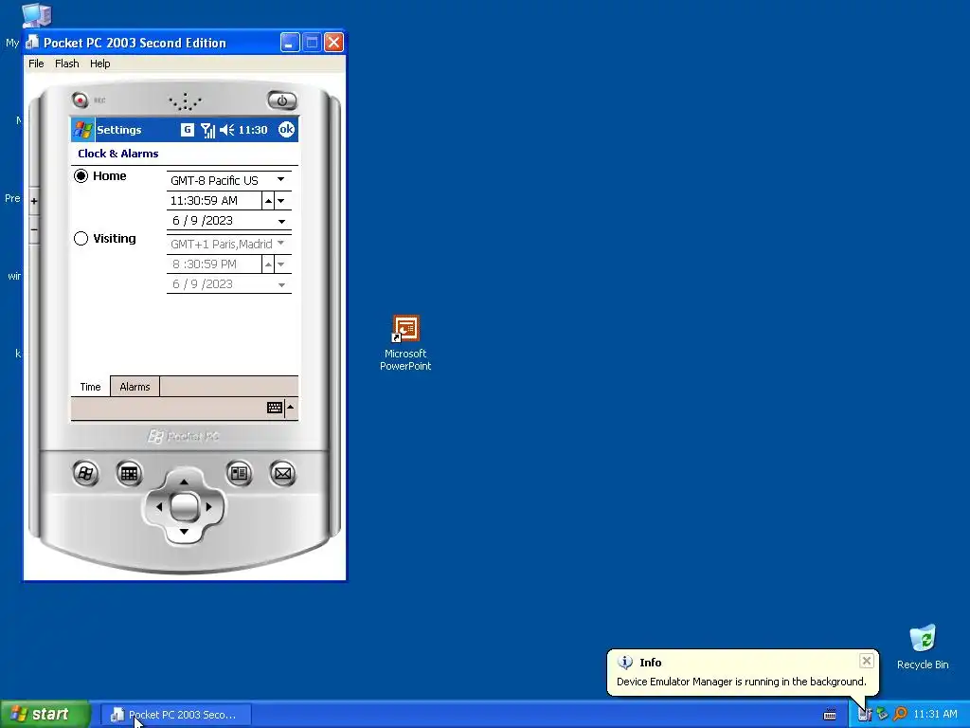Screen dimensions: 970x728
Task: Click the emulator side plus button
Action: [34, 201]
